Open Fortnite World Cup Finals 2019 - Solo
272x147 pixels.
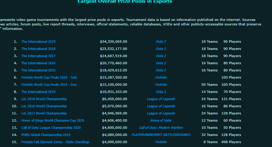(x=49, y=77)
